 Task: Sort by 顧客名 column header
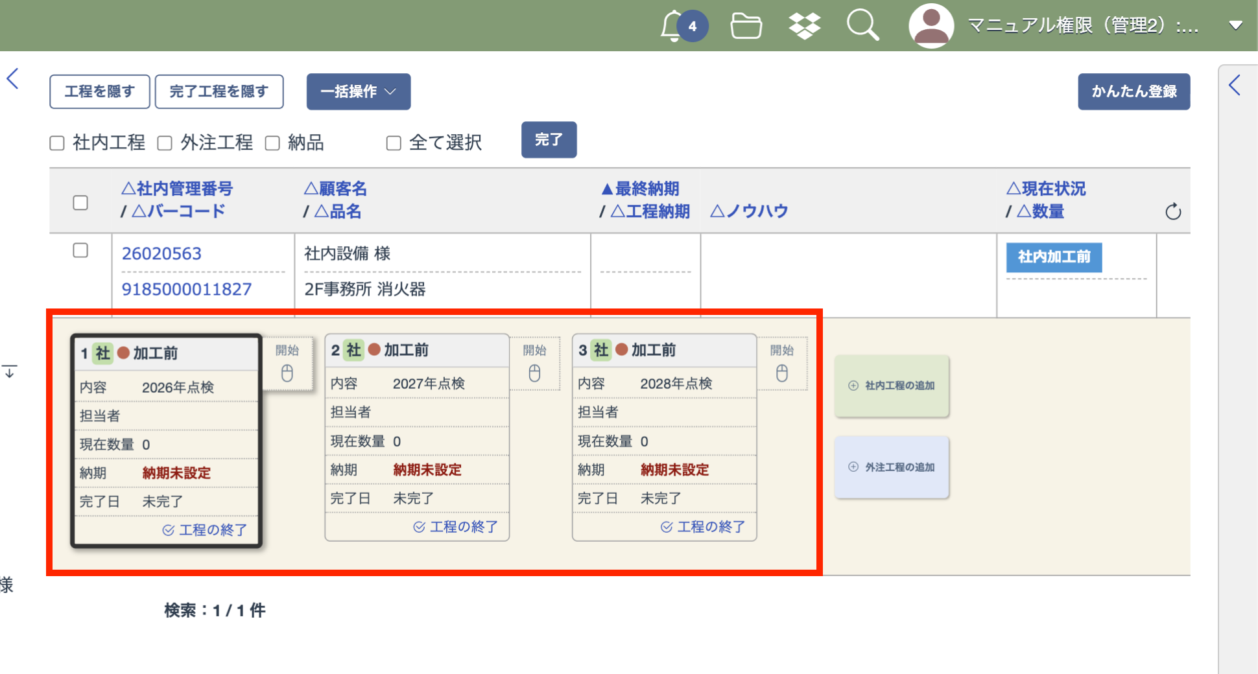coord(335,189)
